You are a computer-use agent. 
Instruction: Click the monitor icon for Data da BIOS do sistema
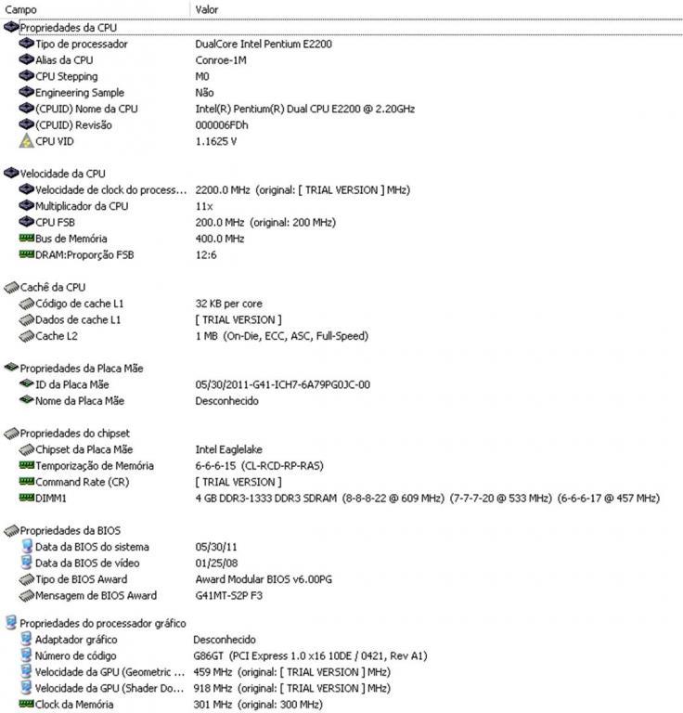[x=27, y=547]
